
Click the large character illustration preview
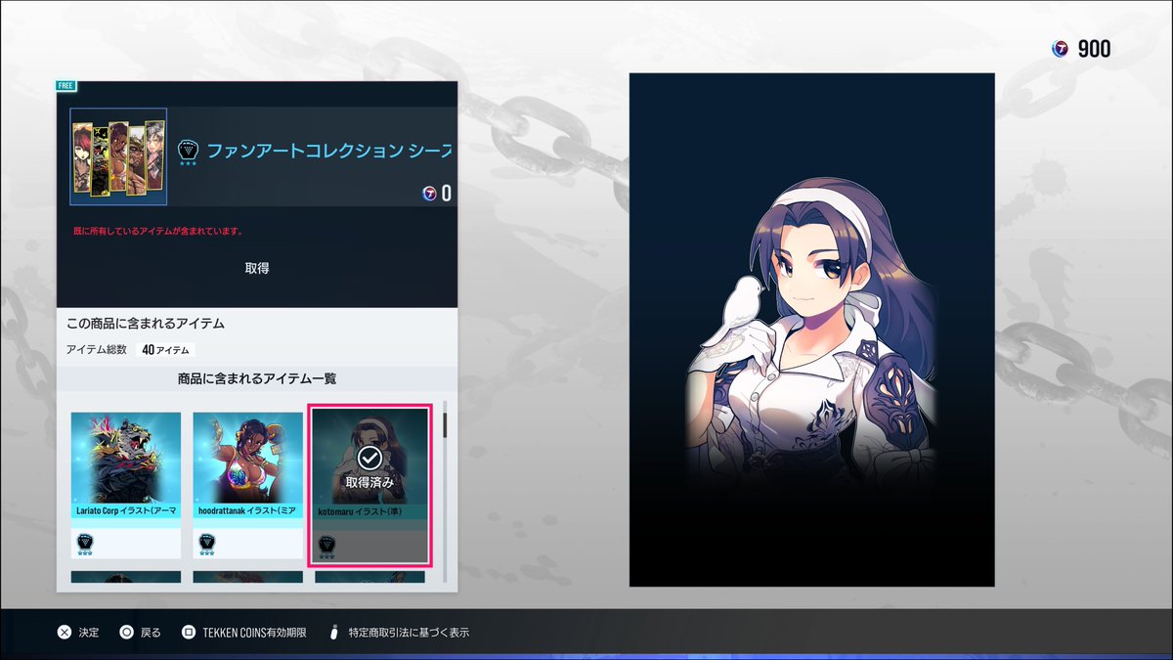tap(811, 330)
